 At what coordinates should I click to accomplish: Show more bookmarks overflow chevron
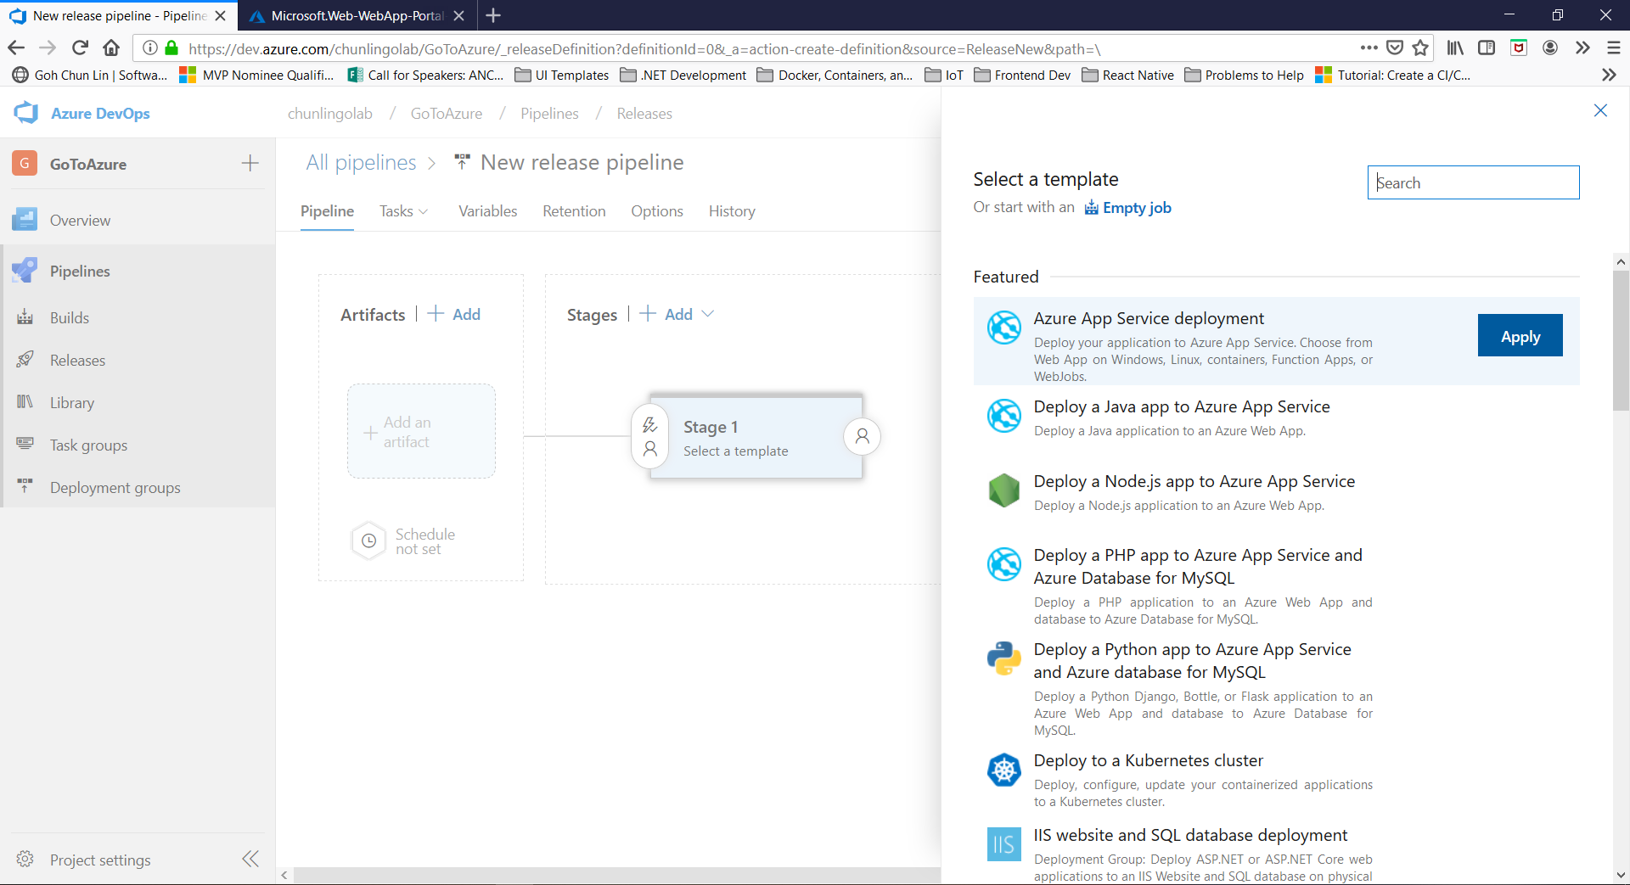(x=1608, y=75)
